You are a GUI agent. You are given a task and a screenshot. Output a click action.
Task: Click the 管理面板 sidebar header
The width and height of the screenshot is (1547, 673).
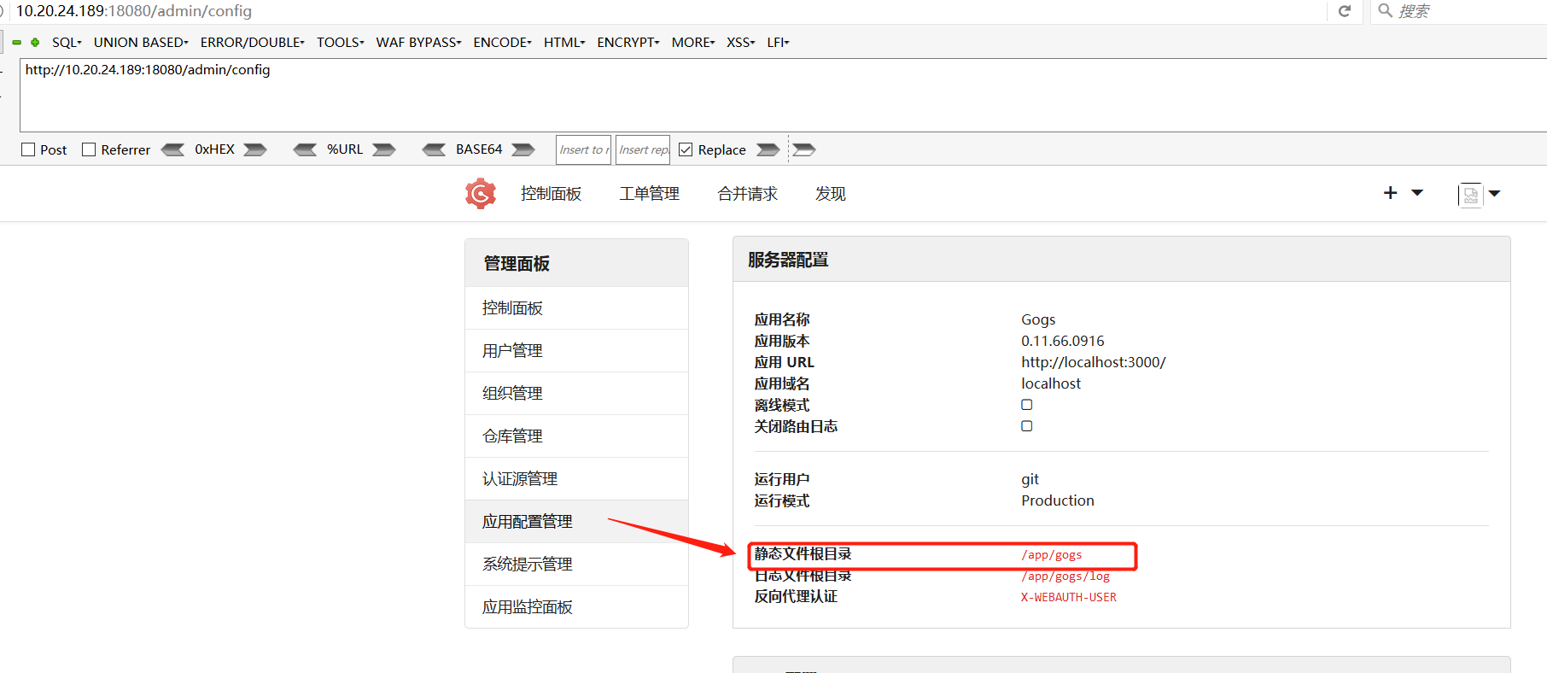[576, 263]
